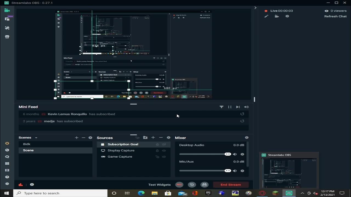Open Help question mark icon in sidebar

coord(7,177)
